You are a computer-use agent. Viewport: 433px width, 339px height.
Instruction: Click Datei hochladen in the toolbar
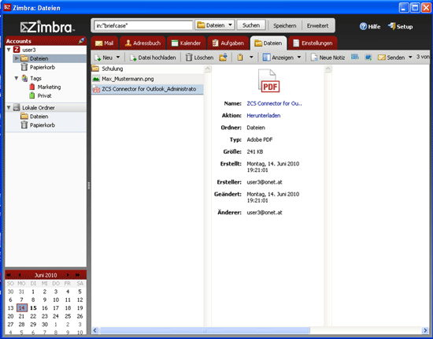click(153, 58)
